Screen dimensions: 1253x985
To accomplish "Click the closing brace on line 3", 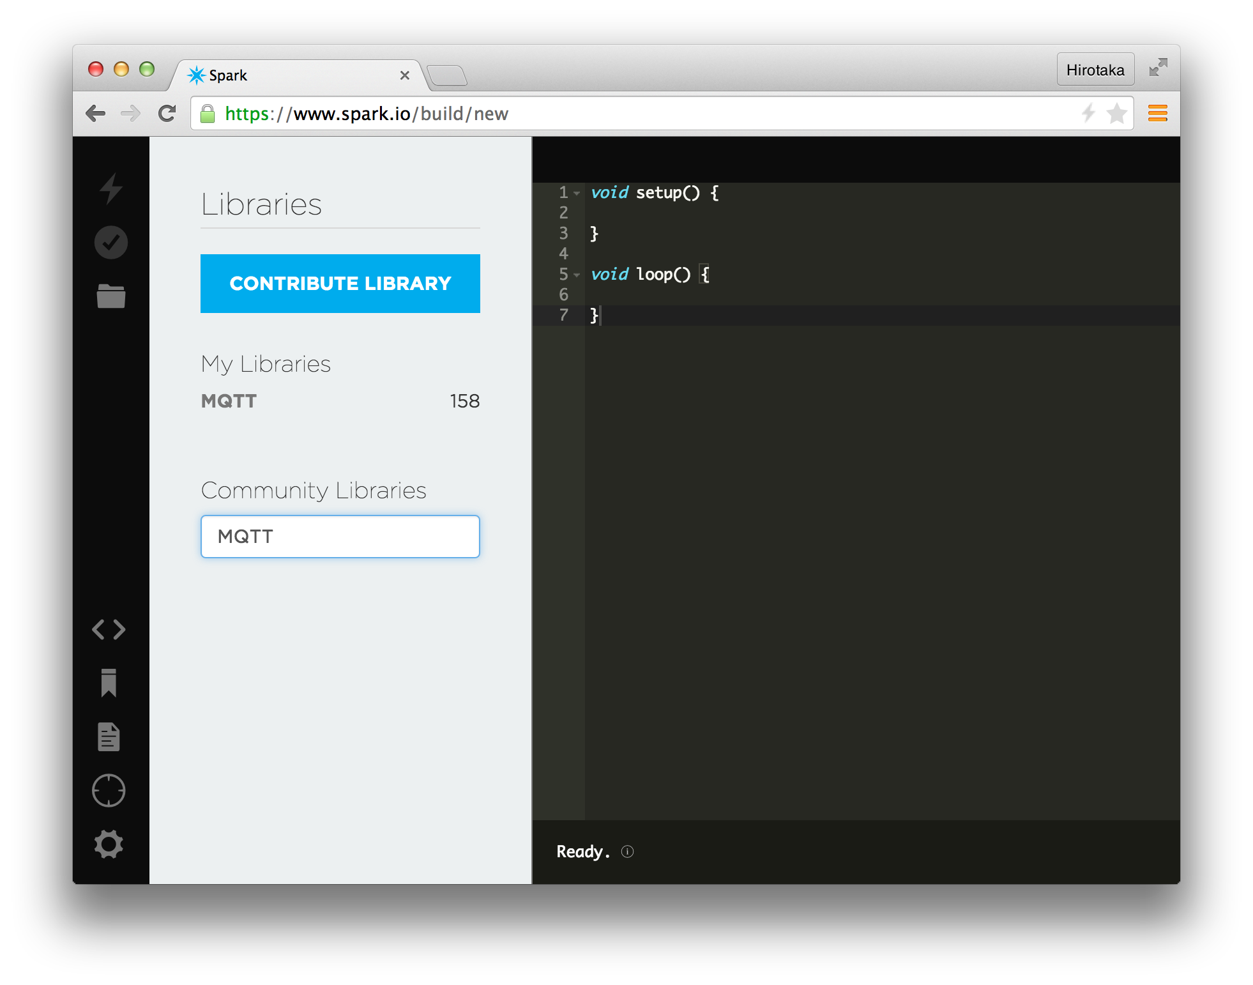I will click(594, 234).
